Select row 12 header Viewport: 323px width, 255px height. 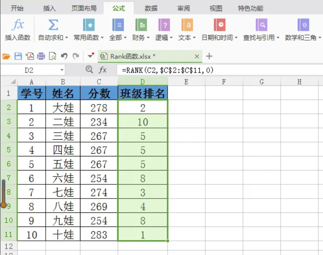click(x=9, y=246)
